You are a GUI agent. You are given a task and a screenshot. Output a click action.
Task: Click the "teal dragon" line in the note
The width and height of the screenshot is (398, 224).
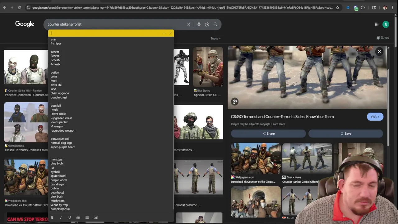point(58,184)
